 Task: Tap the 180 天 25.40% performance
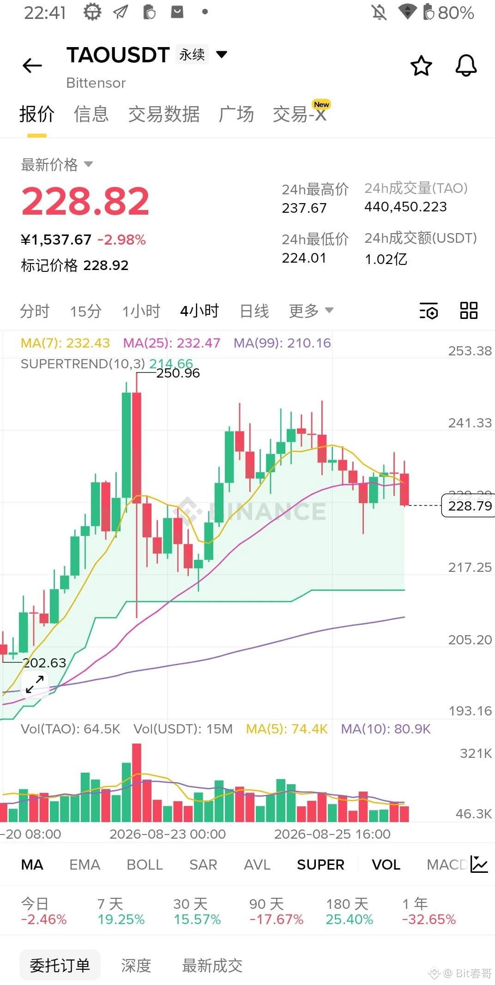(x=350, y=911)
